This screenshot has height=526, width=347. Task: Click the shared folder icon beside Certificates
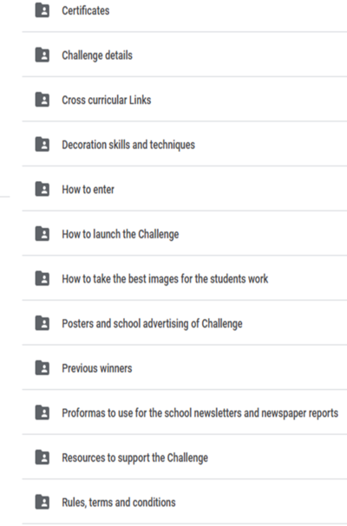pyautogui.click(x=43, y=10)
